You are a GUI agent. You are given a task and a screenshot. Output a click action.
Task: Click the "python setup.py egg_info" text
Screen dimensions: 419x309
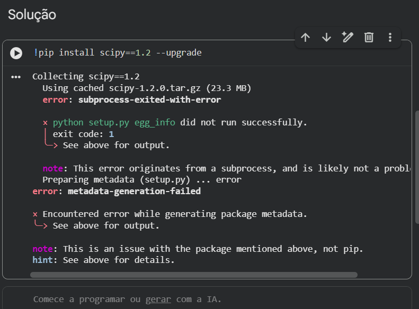point(114,123)
